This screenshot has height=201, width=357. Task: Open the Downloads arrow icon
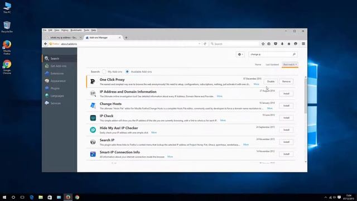pos(282,44)
